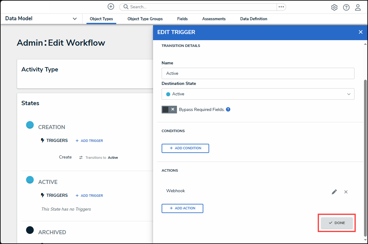Click the Activity Type heading
The width and height of the screenshot is (368, 244).
click(x=40, y=70)
